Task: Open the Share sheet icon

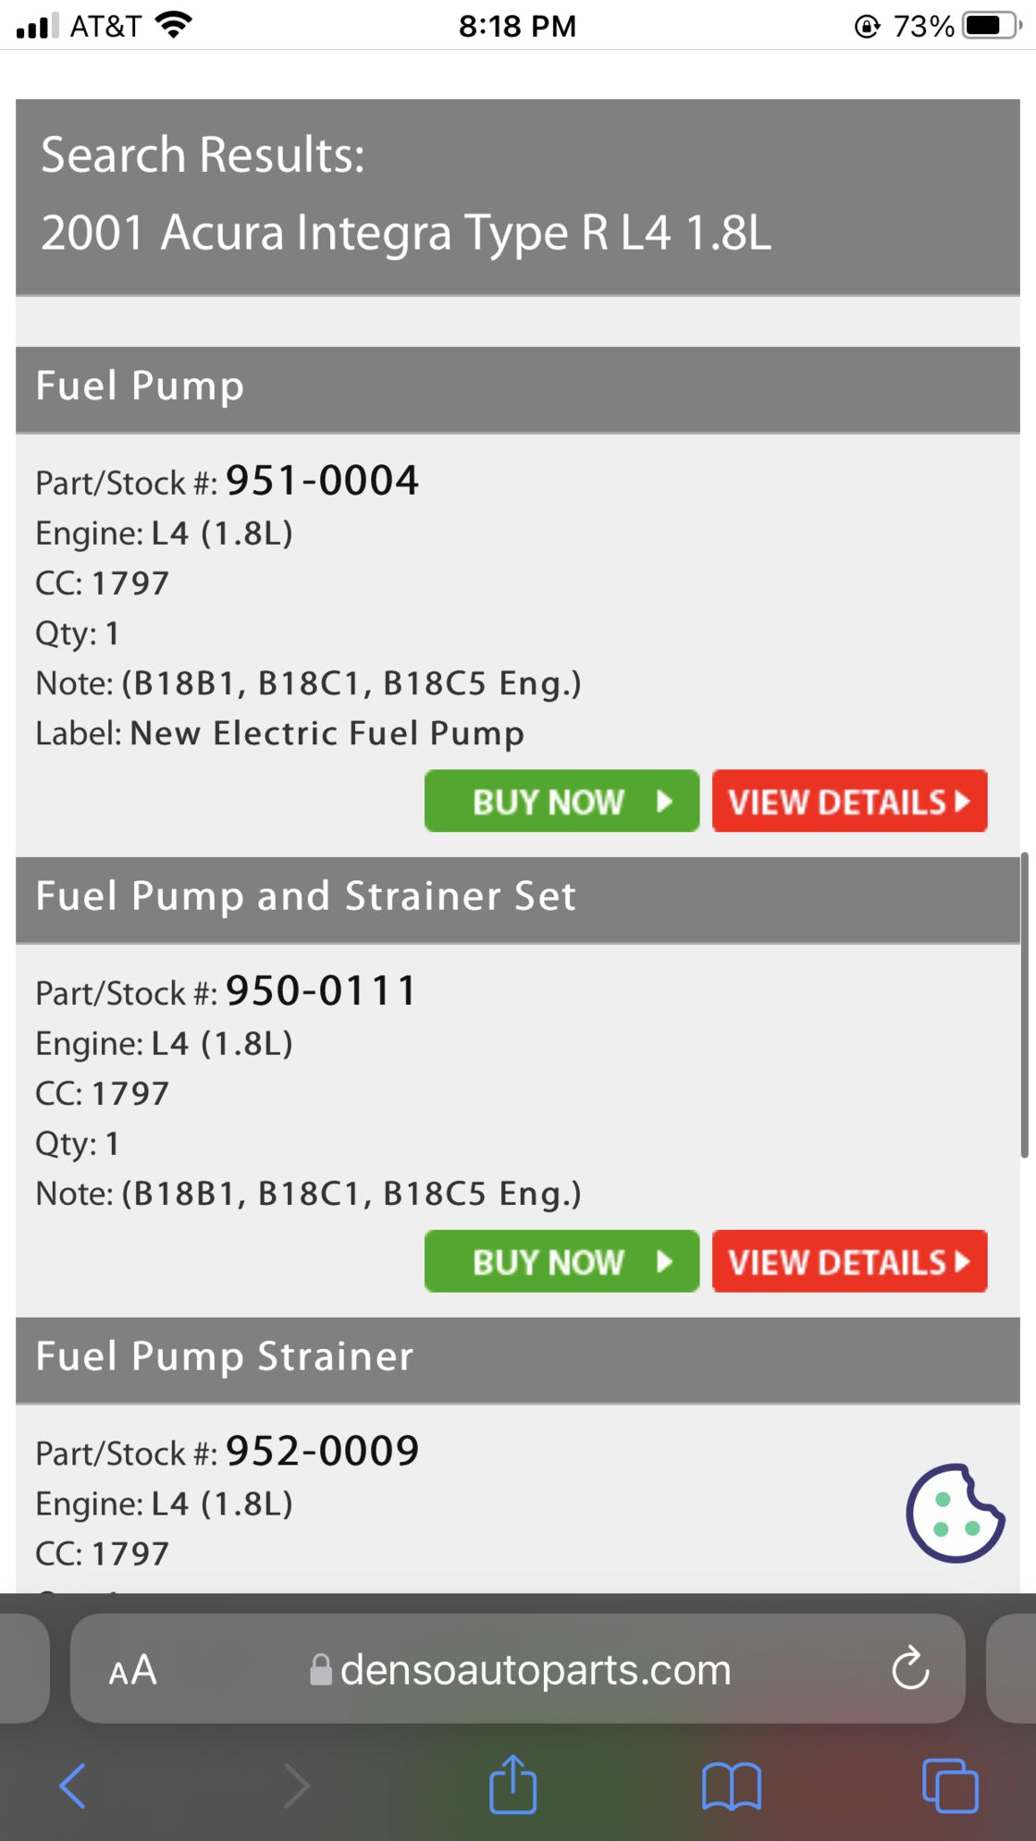Action: (x=512, y=1784)
